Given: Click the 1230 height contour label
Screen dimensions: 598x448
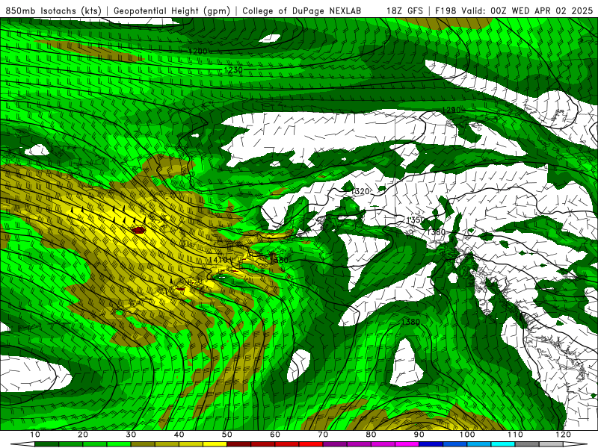Looking at the screenshot, I should (x=233, y=69).
